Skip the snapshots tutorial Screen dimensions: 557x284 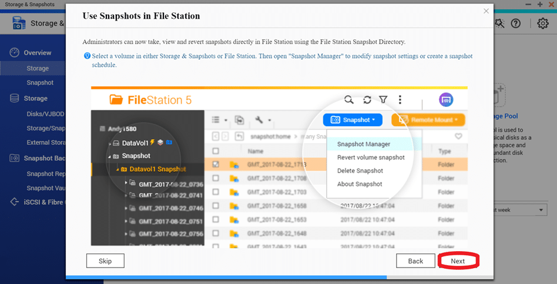coord(105,261)
